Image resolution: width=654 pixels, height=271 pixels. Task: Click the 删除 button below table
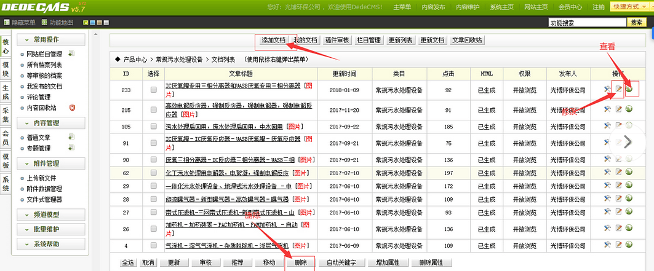click(x=300, y=262)
